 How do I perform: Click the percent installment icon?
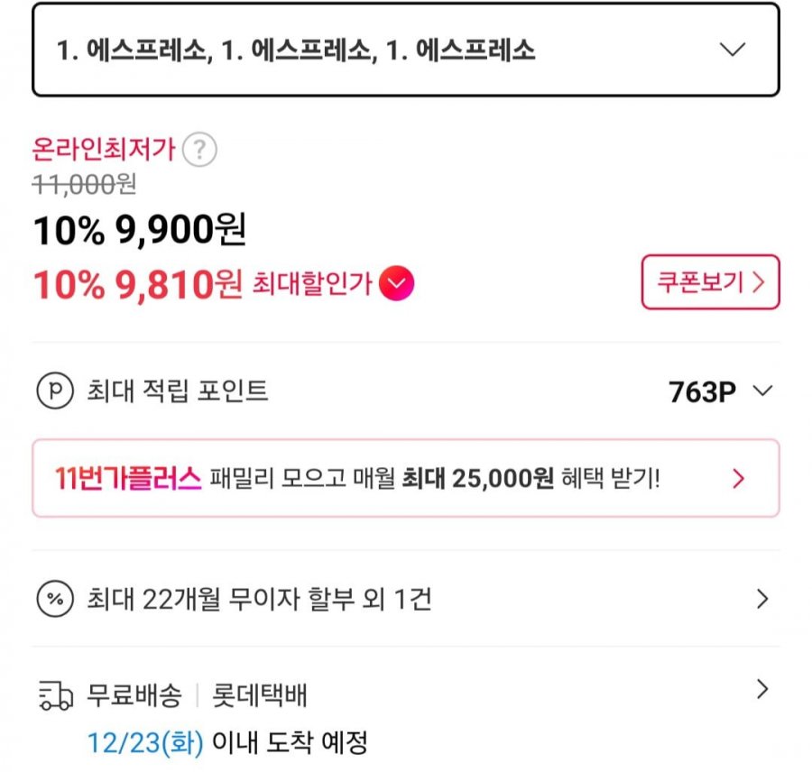click(54, 599)
